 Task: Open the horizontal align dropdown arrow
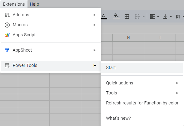coord(158,17)
